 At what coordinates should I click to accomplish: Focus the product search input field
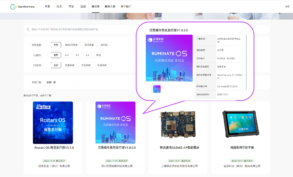click(x=84, y=29)
